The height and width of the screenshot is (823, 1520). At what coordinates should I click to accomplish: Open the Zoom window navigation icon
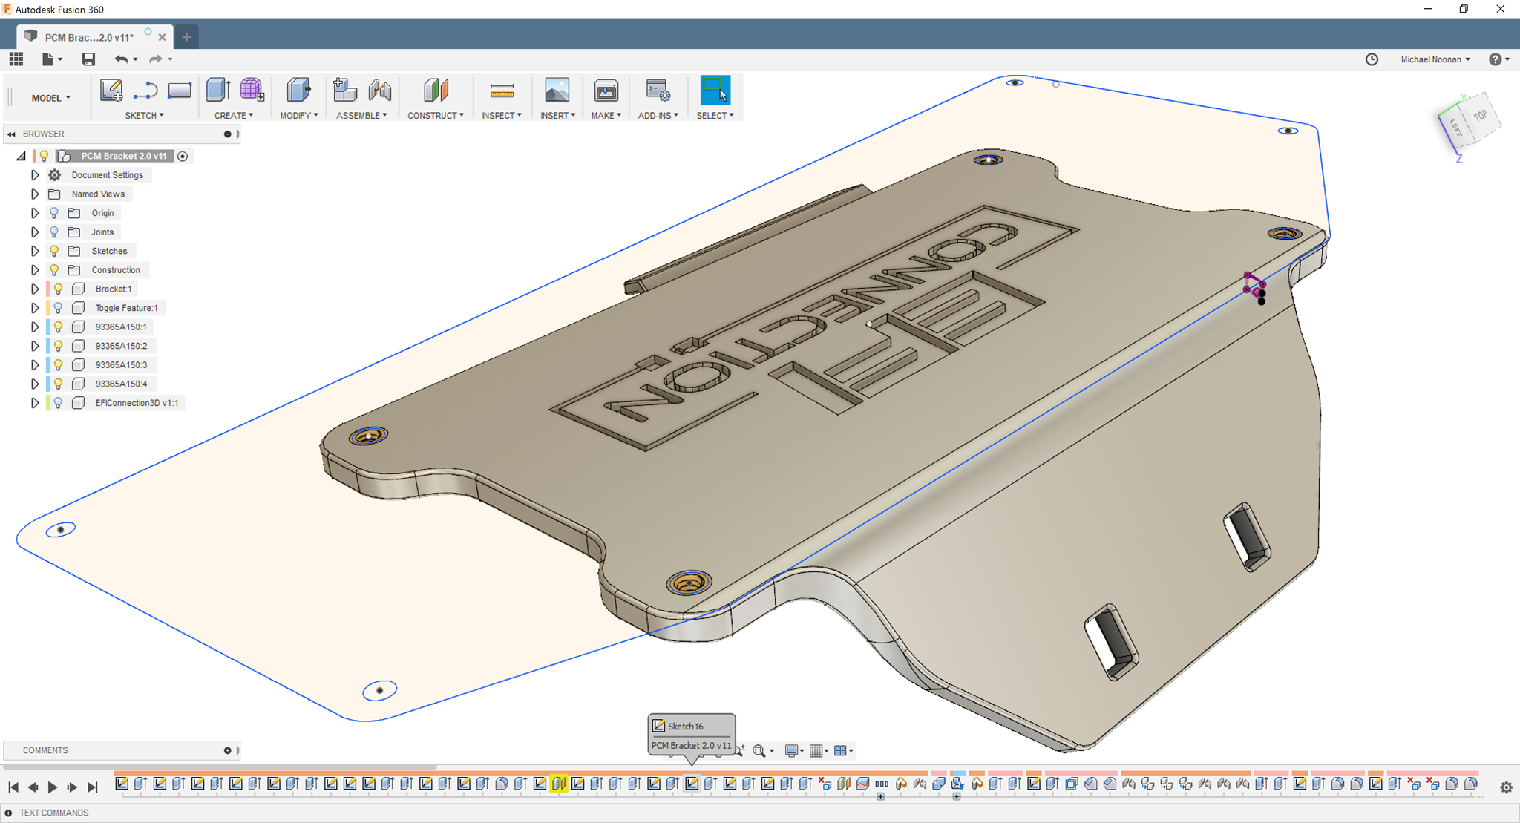pos(759,750)
